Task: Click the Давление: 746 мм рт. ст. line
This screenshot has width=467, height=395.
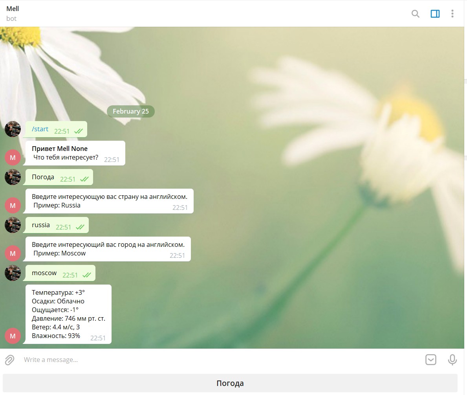Action: (68, 318)
